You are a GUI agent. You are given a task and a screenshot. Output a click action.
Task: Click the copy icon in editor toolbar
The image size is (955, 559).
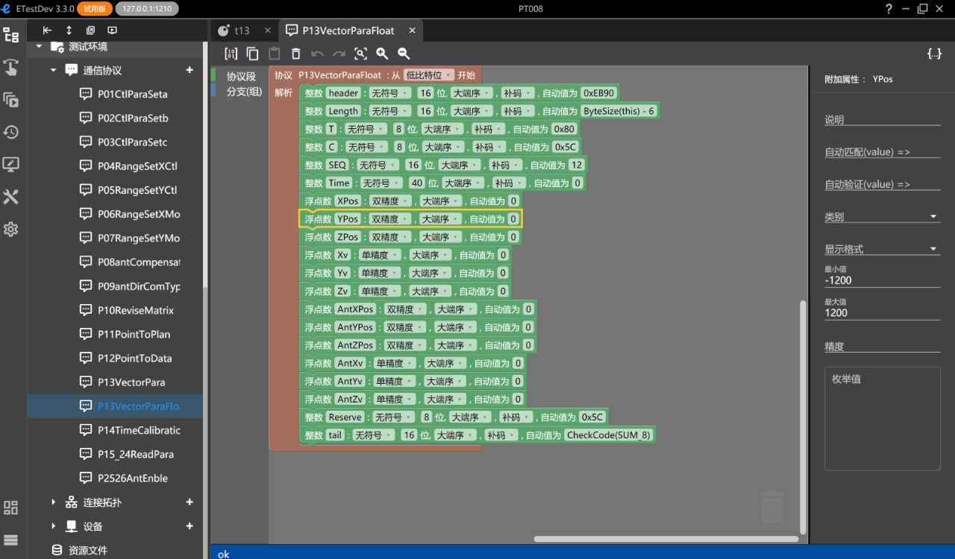(253, 54)
